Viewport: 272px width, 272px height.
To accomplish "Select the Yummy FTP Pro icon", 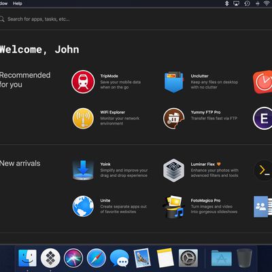I will tap(174, 118).
